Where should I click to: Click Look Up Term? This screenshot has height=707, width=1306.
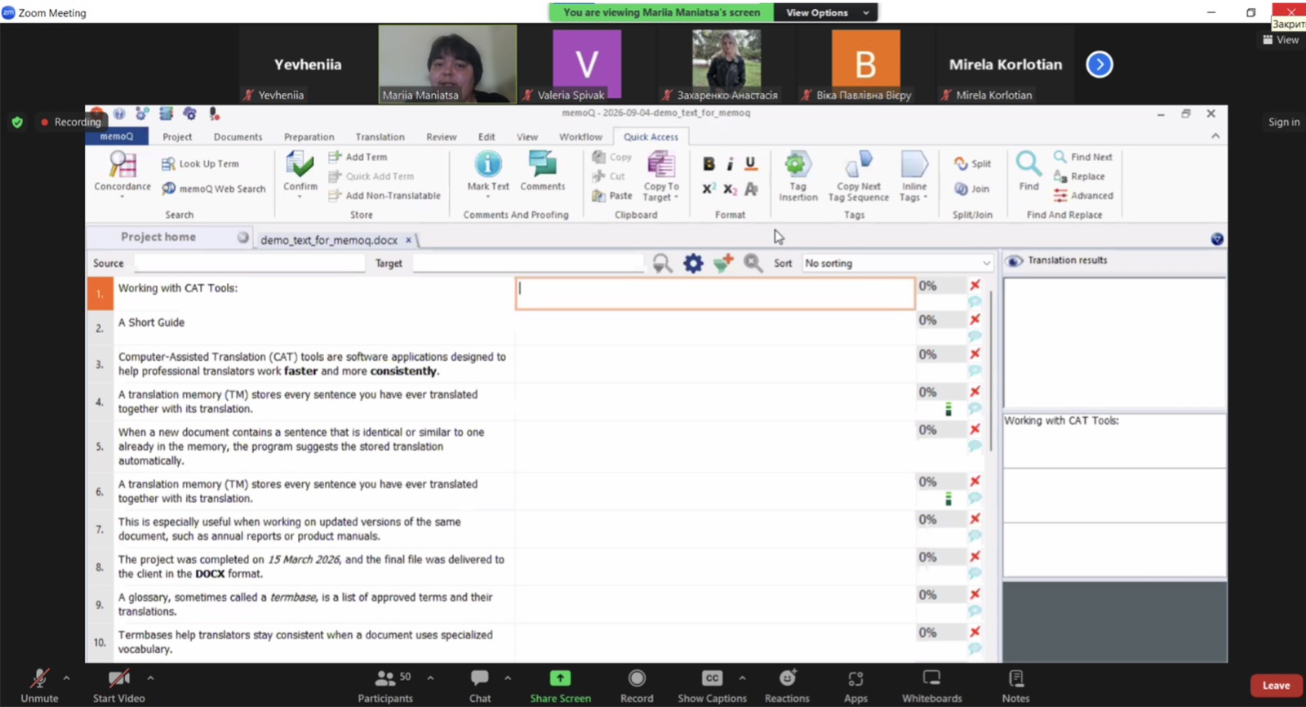200,164
